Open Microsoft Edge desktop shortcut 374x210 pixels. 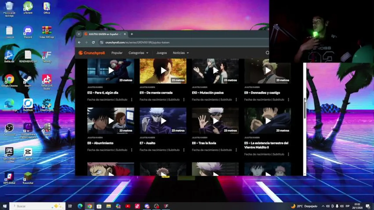[9, 105]
